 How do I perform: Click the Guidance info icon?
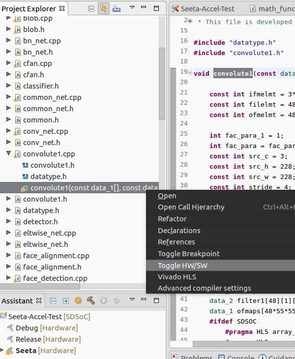pos(262,357)
